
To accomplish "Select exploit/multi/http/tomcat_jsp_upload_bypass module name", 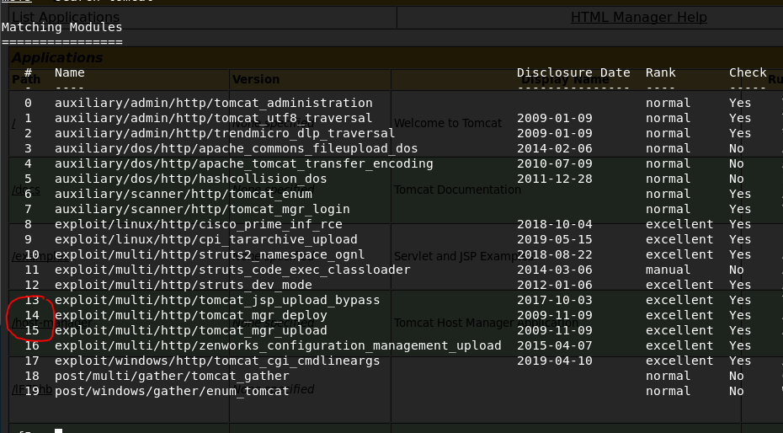I will click(217, 300).
